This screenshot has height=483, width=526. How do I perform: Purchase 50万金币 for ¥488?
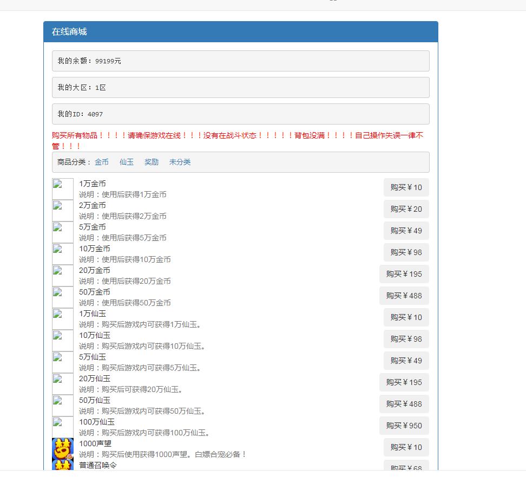[404, 296]
